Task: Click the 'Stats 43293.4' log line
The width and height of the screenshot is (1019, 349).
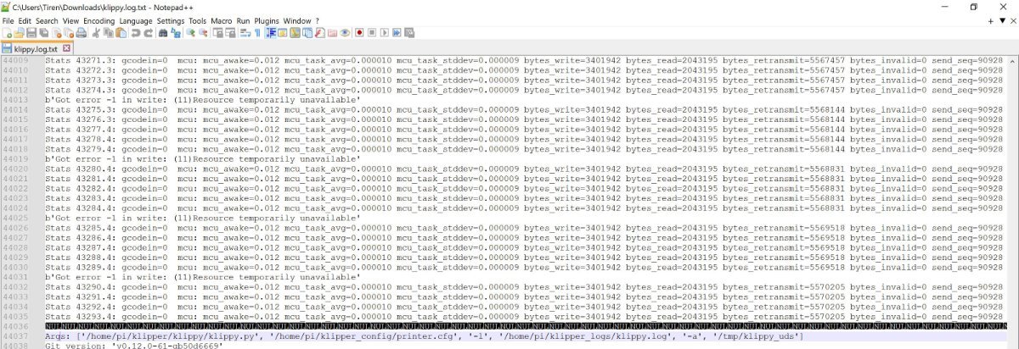Action: click(525, 316)
